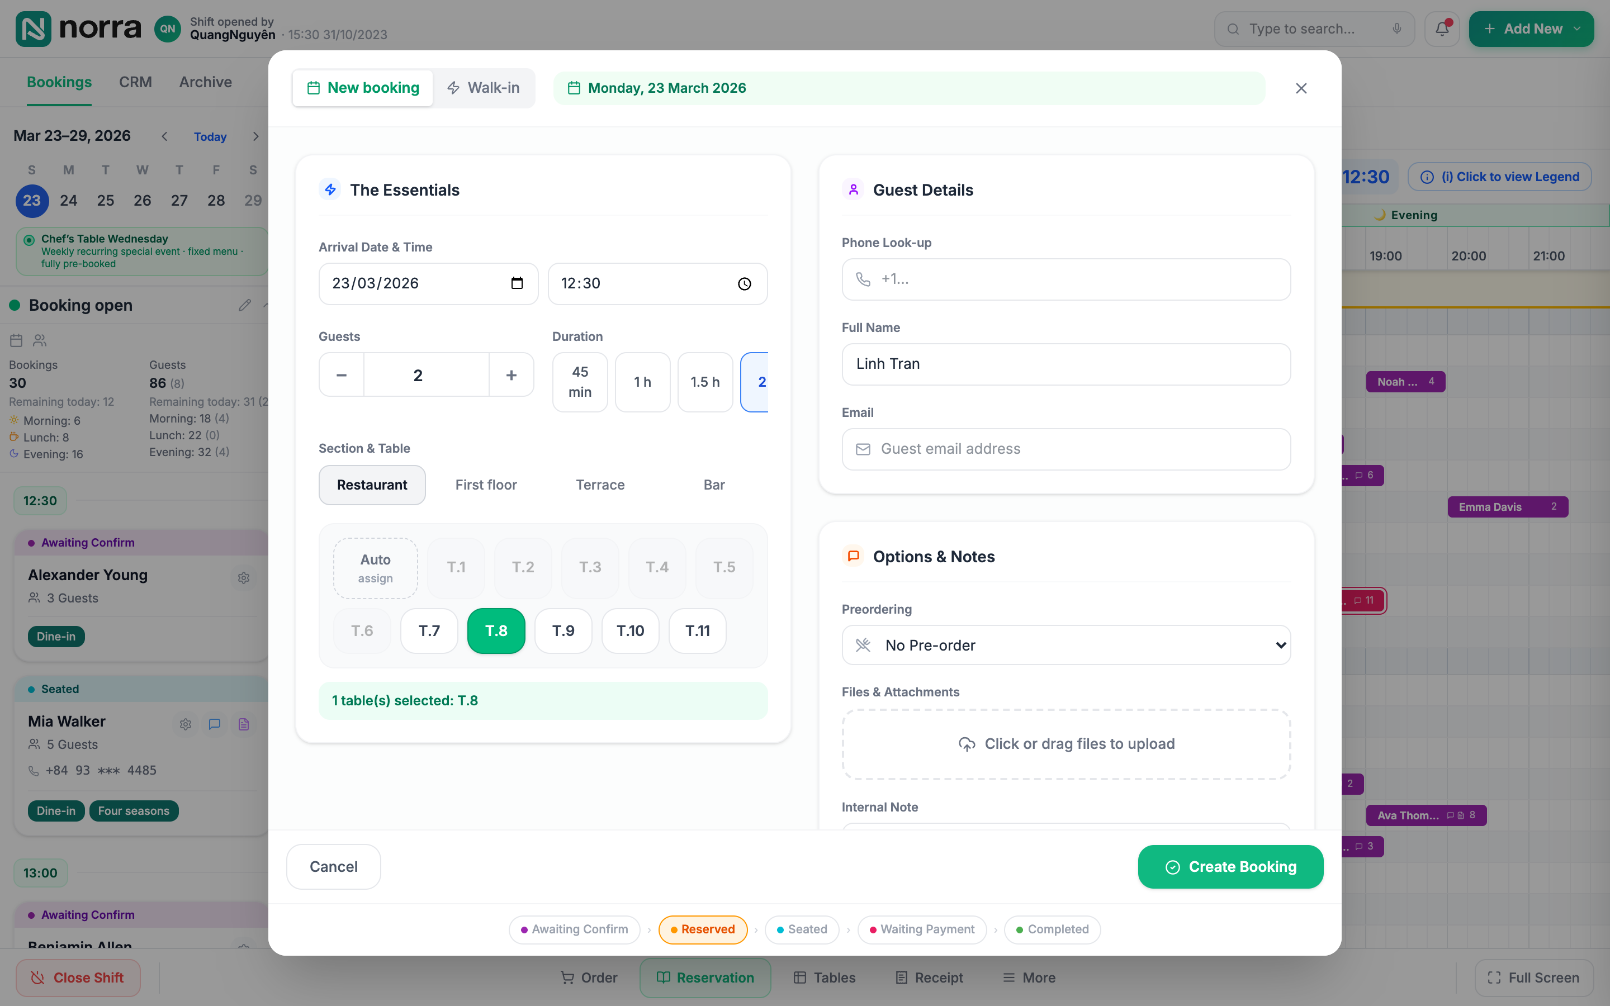Close the new booking dialog
Screen dimensions: 1610x1006
[x=1301, y=88]
